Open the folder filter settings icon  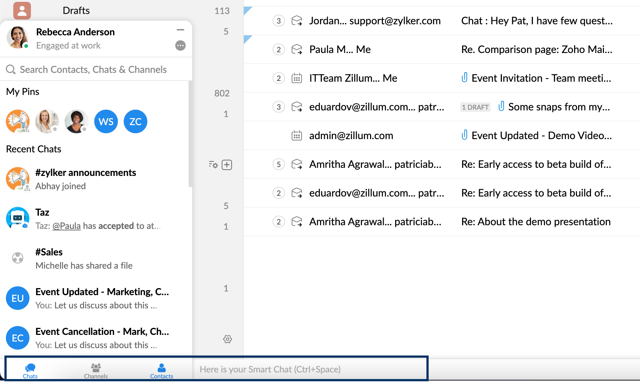click(213, 165)
